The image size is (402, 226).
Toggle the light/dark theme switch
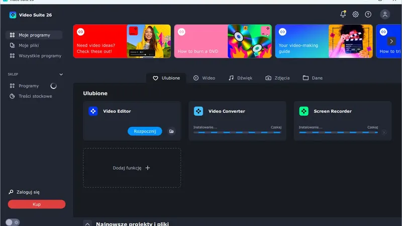13,222
